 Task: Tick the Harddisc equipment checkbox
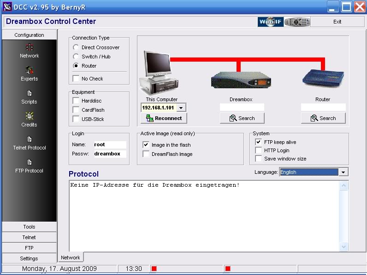76,101
